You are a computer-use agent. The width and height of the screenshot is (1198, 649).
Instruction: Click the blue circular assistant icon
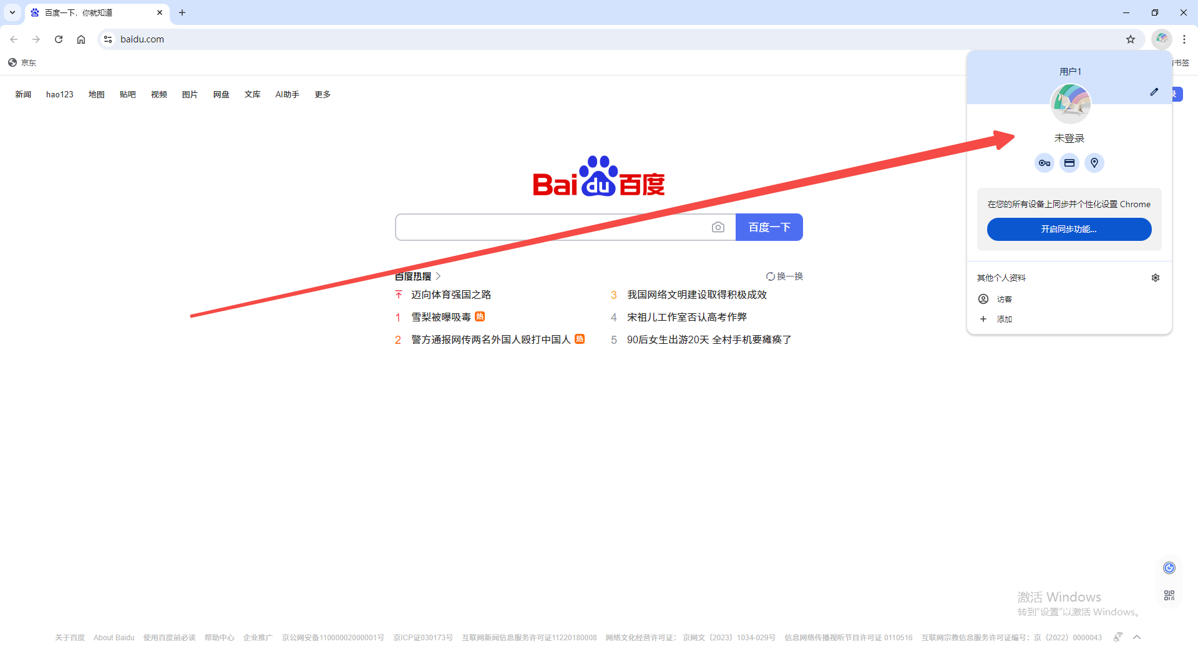pyautogui.click(x=1169, y=567)
